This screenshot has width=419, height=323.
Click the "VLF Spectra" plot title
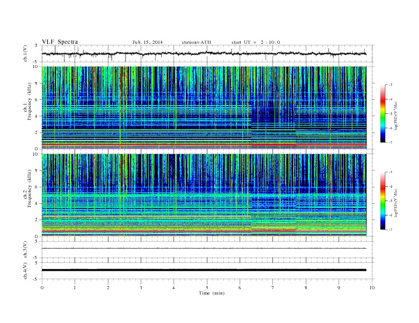[x=60, y=42]
